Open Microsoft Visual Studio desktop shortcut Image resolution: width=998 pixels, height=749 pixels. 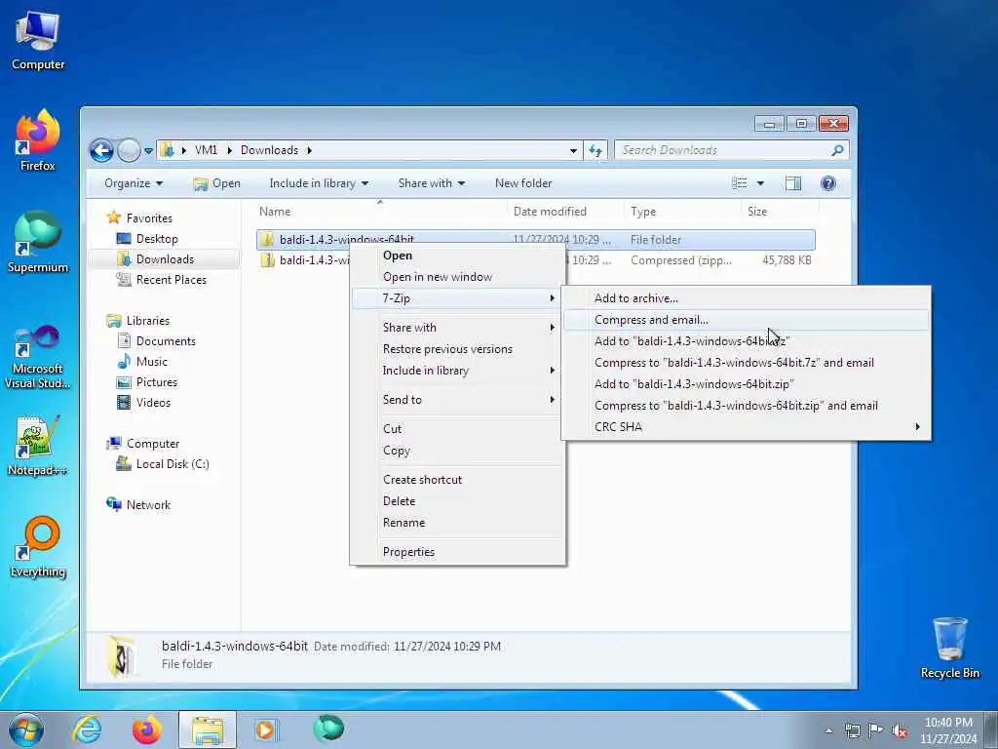38,357
